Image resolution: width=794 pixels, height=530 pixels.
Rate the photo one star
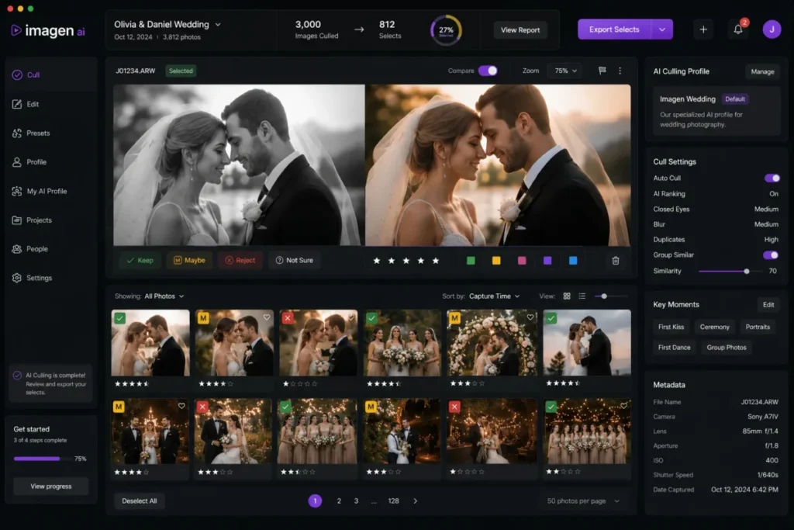click(376, 261)
